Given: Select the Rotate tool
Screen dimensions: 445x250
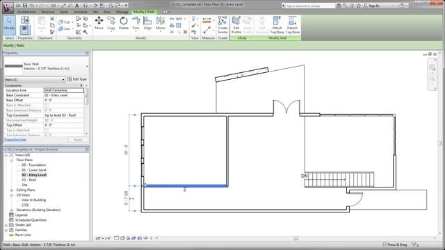Looking at the screenshot, I should (x=124, y=23).
